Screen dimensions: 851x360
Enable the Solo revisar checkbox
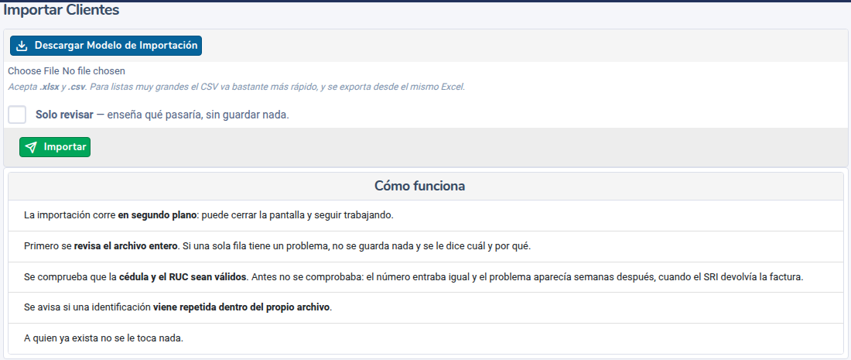click(17, 115)
